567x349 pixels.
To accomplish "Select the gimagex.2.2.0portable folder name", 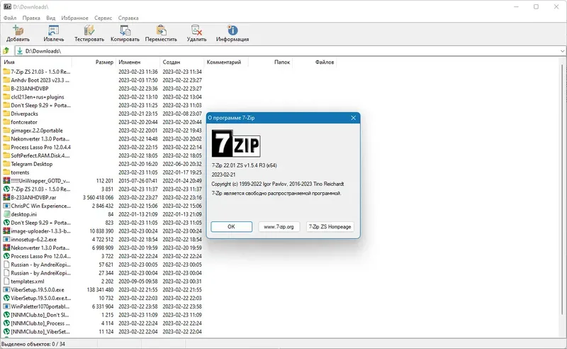I will point(37,131).
